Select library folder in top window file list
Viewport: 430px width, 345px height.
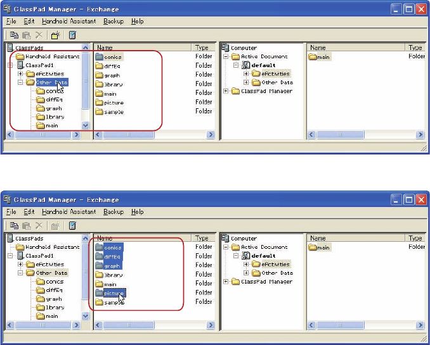point(109,84)
